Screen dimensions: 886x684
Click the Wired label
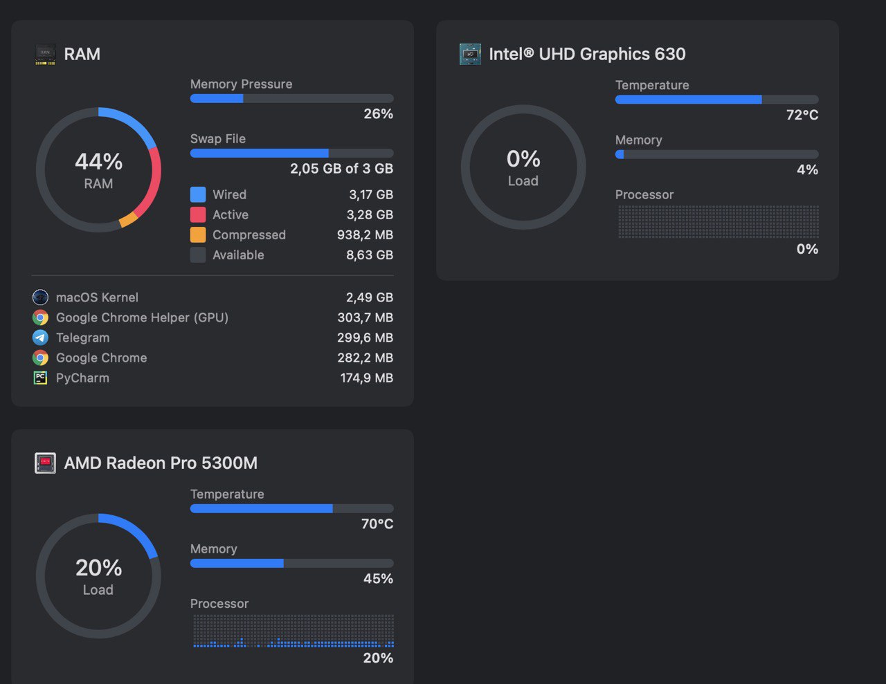(229, 194)
